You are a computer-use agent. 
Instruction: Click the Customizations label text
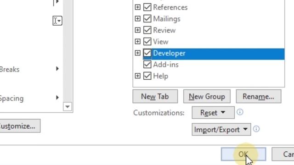click(x=159, y=113)
